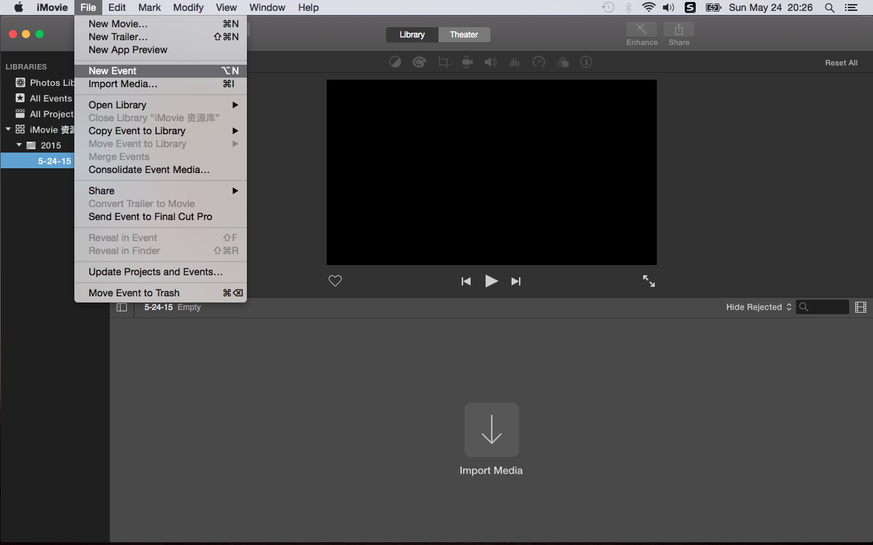Open the clip filter and audio effects icon

[563, 62]
